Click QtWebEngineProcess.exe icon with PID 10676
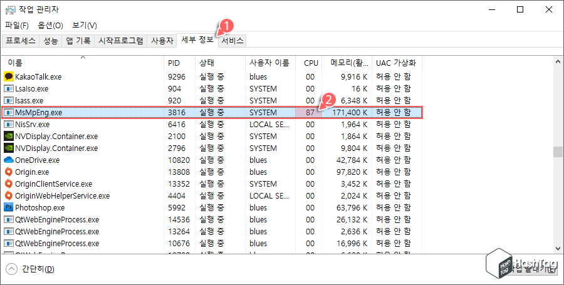The width and height of the screenshot is (564, 285). (9, 243)
